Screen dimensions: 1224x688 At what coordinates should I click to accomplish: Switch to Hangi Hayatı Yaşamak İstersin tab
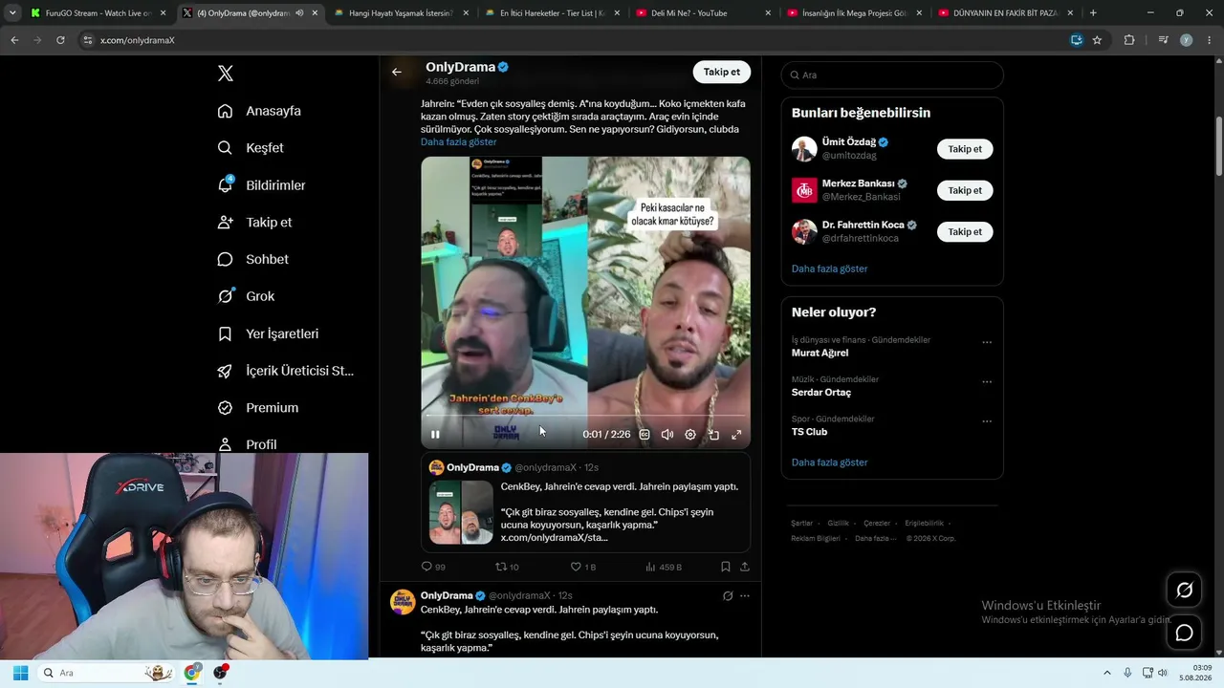(x=401, y=13)
